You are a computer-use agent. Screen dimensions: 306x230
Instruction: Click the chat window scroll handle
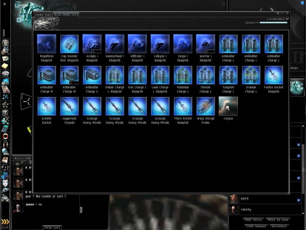click(x=81, y=209)
